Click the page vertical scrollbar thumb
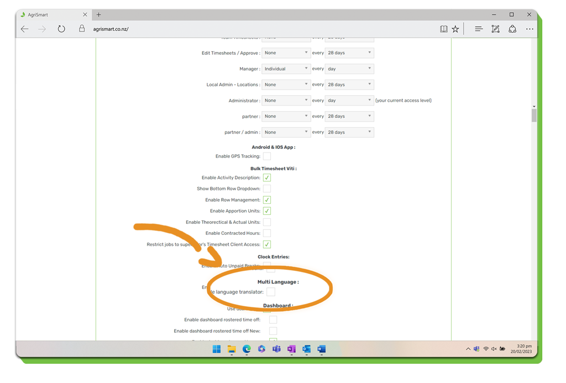566x383 pixels. (534, 116)
